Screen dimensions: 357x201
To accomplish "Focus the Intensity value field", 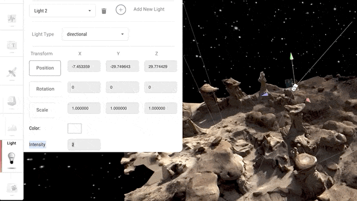I will (x=84, y=145).
